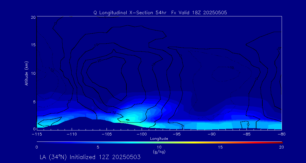
Task: Click the 0 km altitude tick label
Action: tap(34, 129)
